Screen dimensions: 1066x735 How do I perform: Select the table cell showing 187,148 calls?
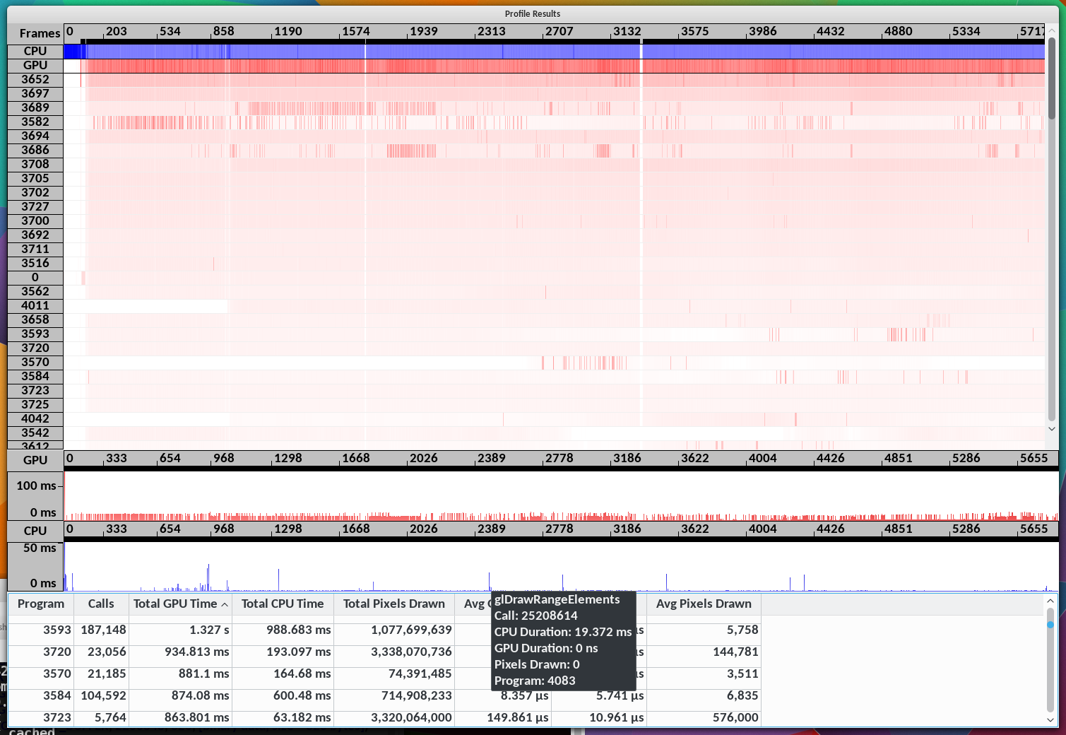(x=103, y=630)
